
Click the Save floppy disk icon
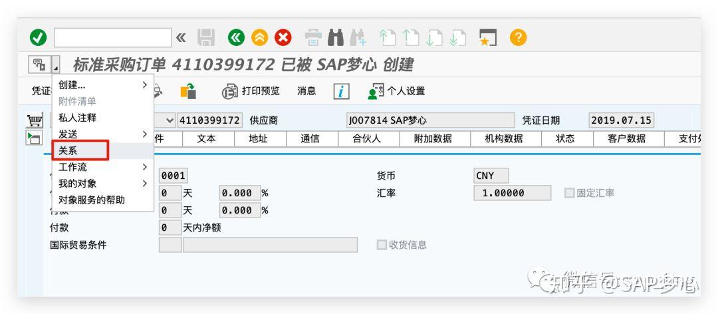[x=206, y=38]
